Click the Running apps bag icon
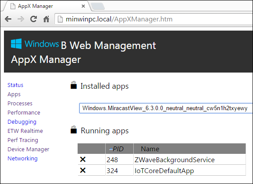This screenshot has width=253, height=184. (x=74, y=130)
